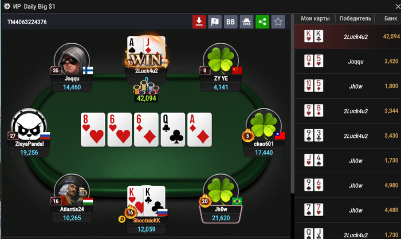Click the Банк column header
This screenshot has width=401, height=239.
[x=391, y=18]
